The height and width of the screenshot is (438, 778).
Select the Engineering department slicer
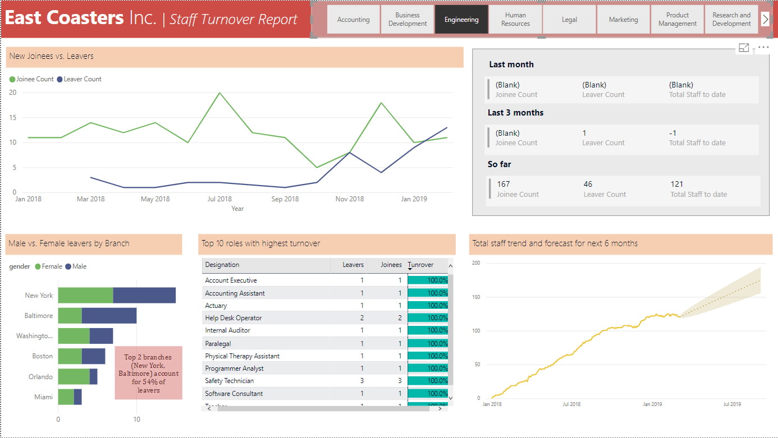click(461, 20)
